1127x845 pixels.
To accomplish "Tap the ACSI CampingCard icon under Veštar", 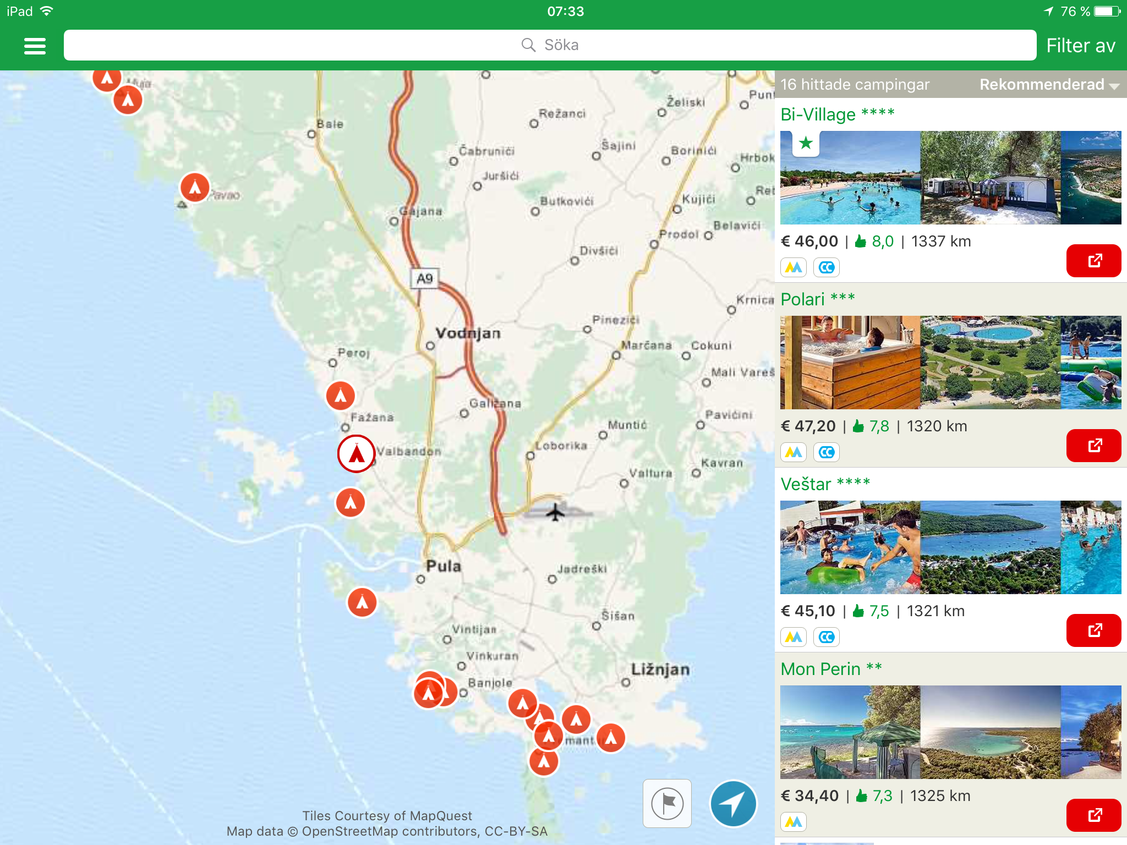I will 826,637.
